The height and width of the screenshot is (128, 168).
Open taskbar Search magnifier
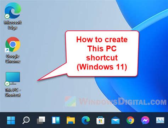pos(26,120)
